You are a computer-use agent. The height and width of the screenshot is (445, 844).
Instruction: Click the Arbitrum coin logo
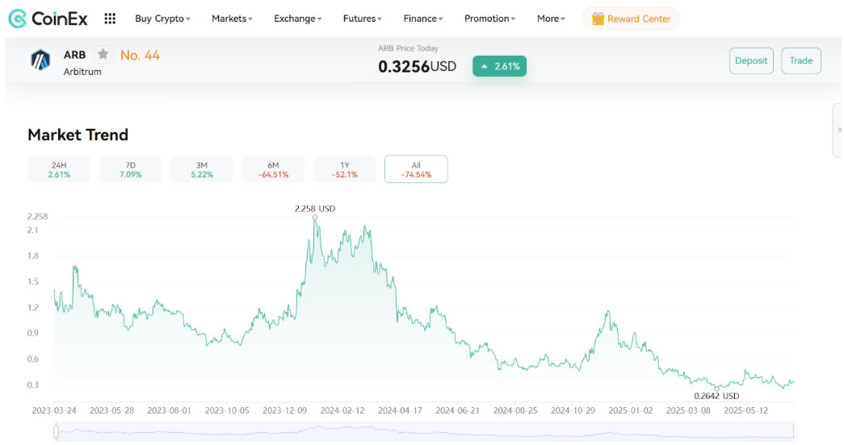coord(40,60)
